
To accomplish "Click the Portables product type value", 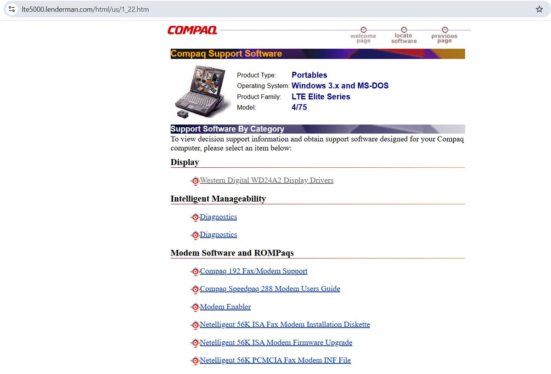I will (x=309, y=75).
